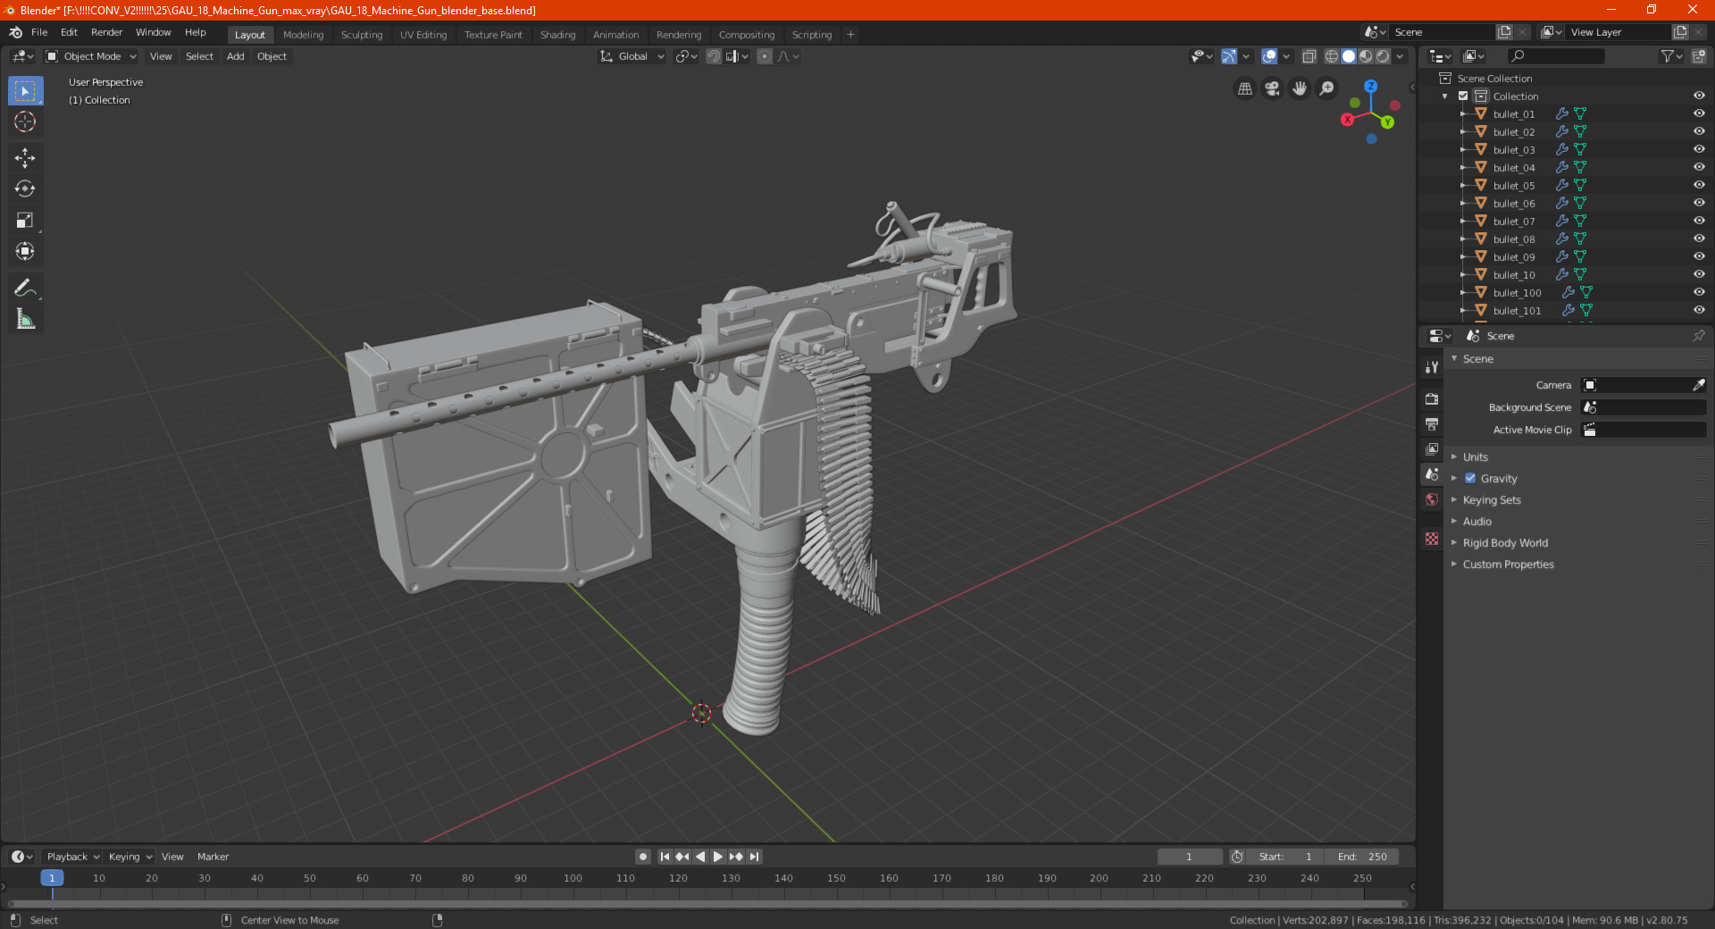This screenshot has height=929, width=1715.
Task: Select the Select Box tool
Action: click(x=25, y=91)
